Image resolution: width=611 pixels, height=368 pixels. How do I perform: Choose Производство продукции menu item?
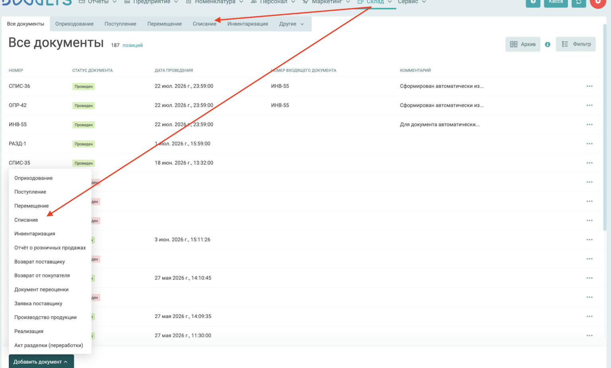pyautogui.click(x=46, y=317)
